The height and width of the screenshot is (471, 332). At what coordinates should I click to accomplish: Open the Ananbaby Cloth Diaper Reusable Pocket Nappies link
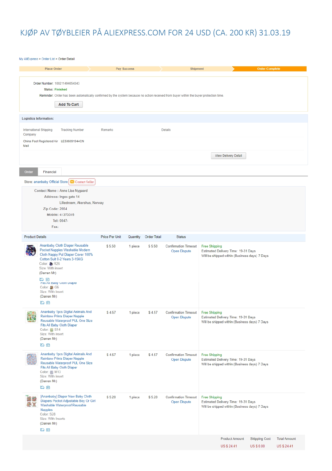pyautogui.click(x=66, y=252)
